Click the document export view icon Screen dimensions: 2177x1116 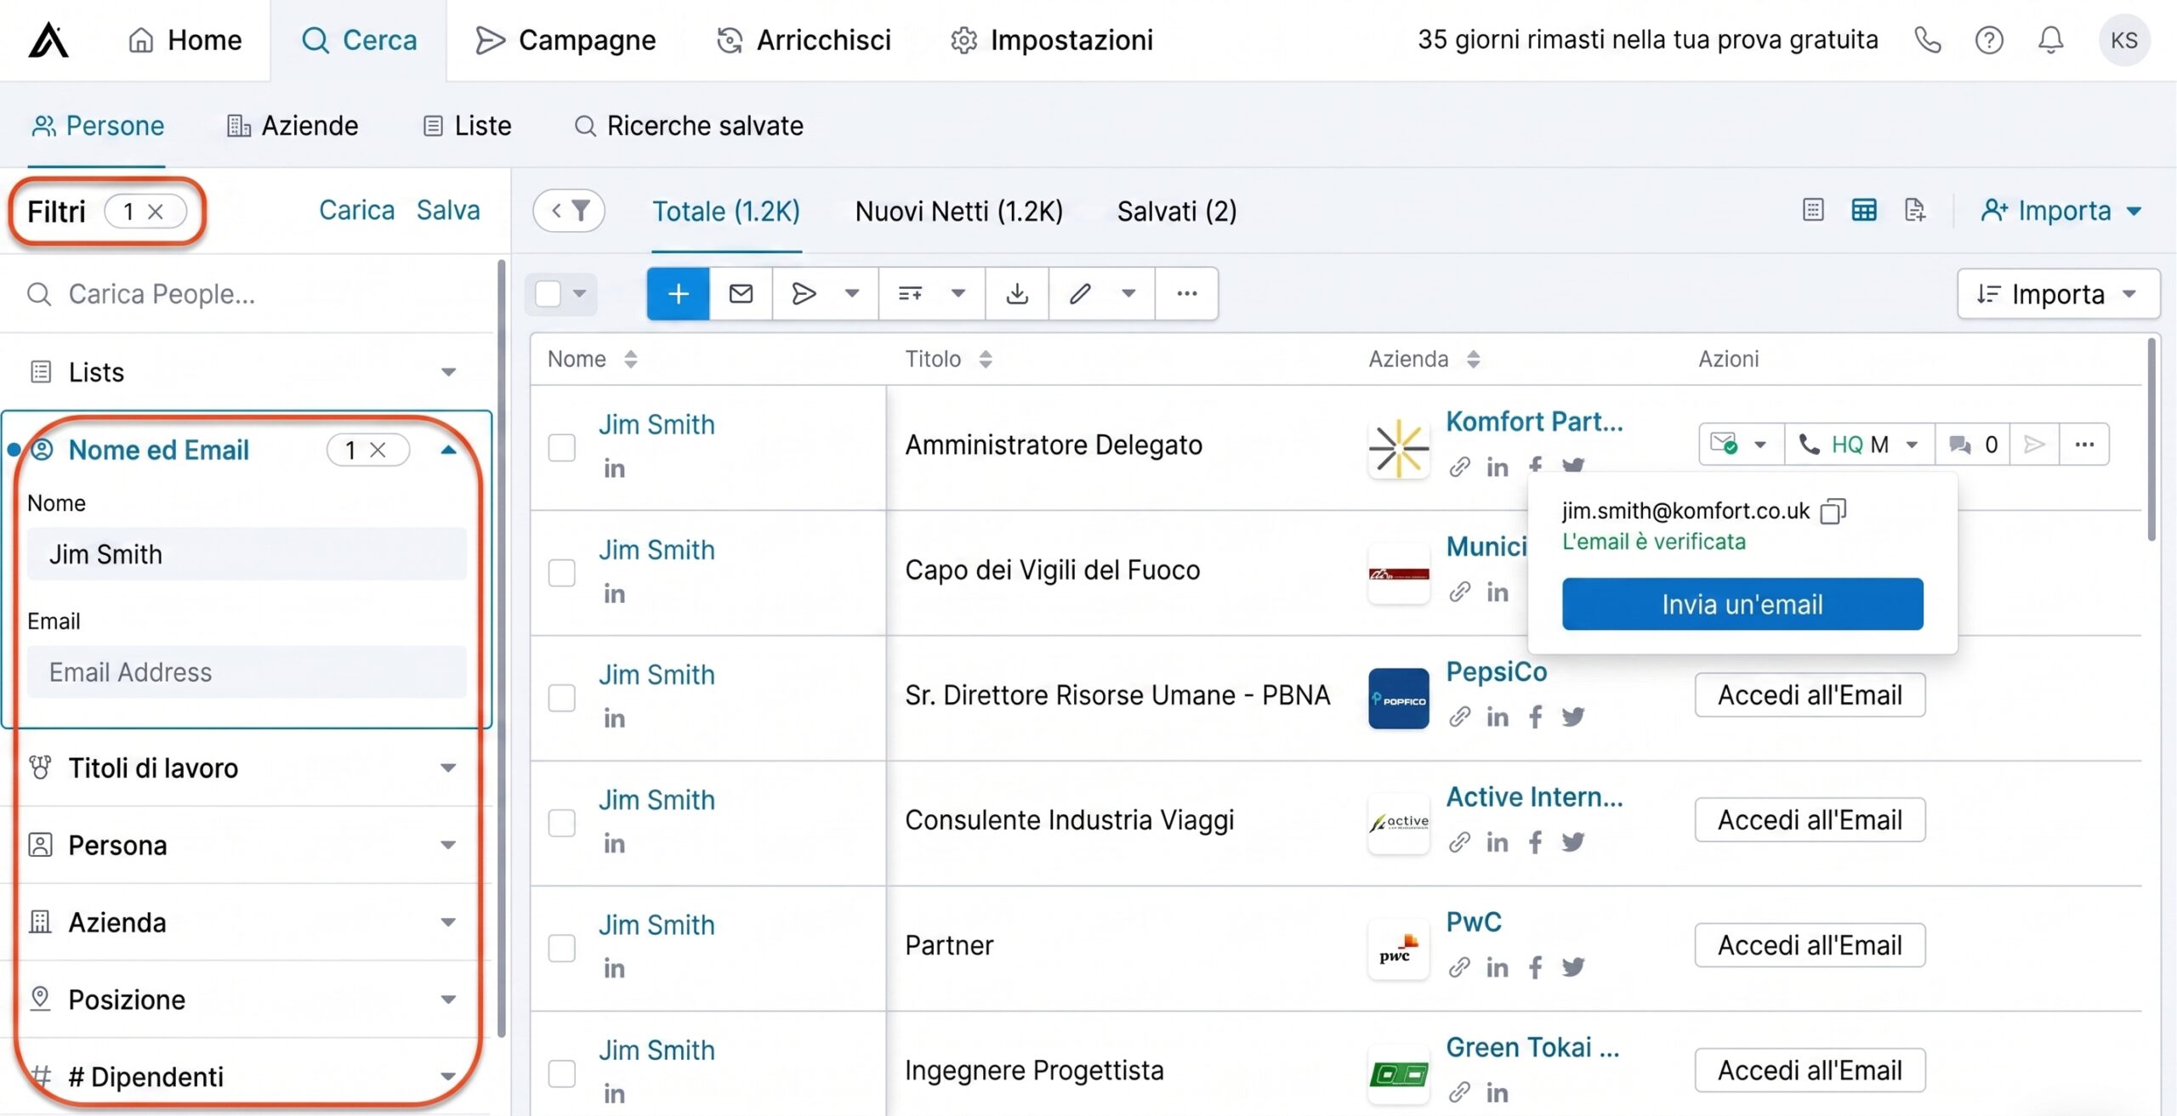pyautogui.click(x=1914, y=210)
